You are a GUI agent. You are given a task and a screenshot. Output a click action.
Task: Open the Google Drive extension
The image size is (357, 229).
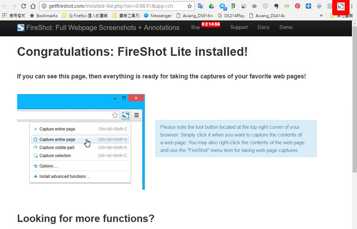212,6
